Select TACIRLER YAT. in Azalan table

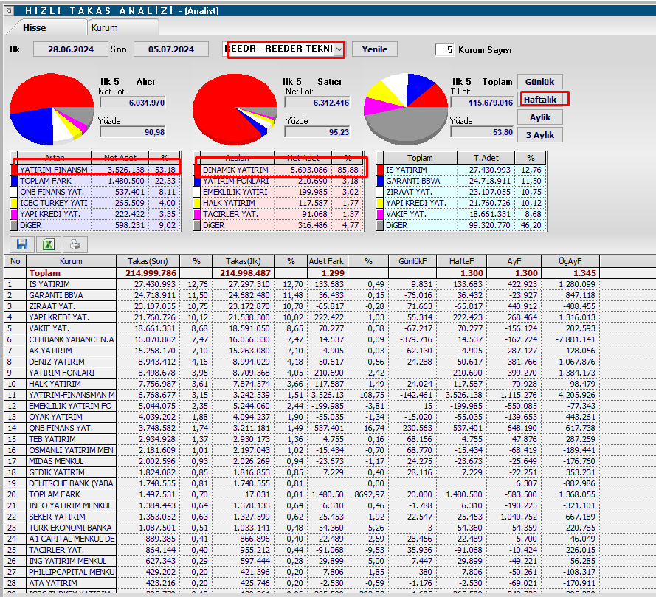point(279,214)
